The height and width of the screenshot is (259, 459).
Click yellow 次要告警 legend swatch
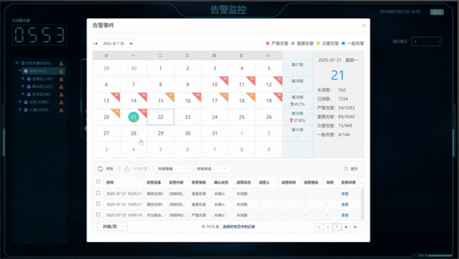click(318, 43)
